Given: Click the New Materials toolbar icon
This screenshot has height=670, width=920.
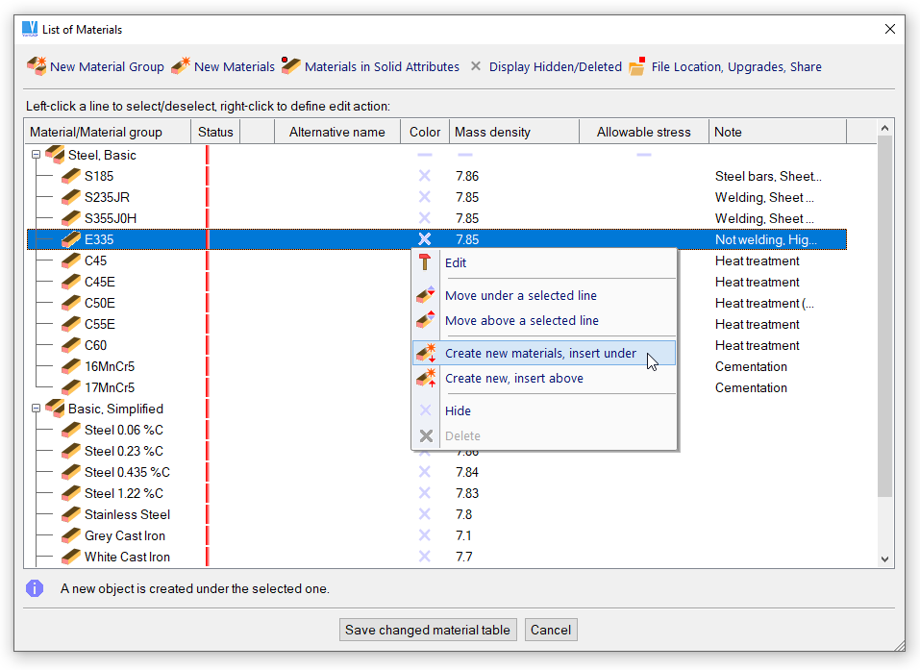Looking at the screenshot, I should click(x=181, y=66).
